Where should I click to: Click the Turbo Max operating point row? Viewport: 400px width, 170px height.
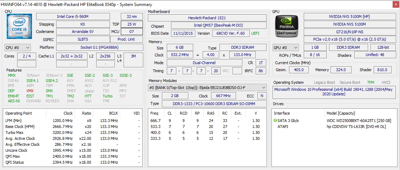pyautogui.click(x=72, y=132)
